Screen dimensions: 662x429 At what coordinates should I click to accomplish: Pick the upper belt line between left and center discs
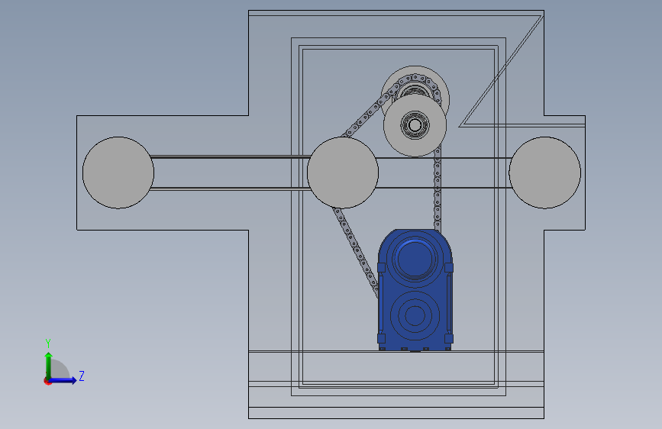pos(231,157)
